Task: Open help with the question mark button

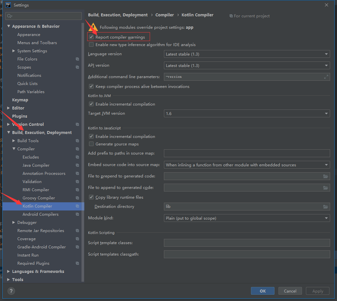Action: 11,291
